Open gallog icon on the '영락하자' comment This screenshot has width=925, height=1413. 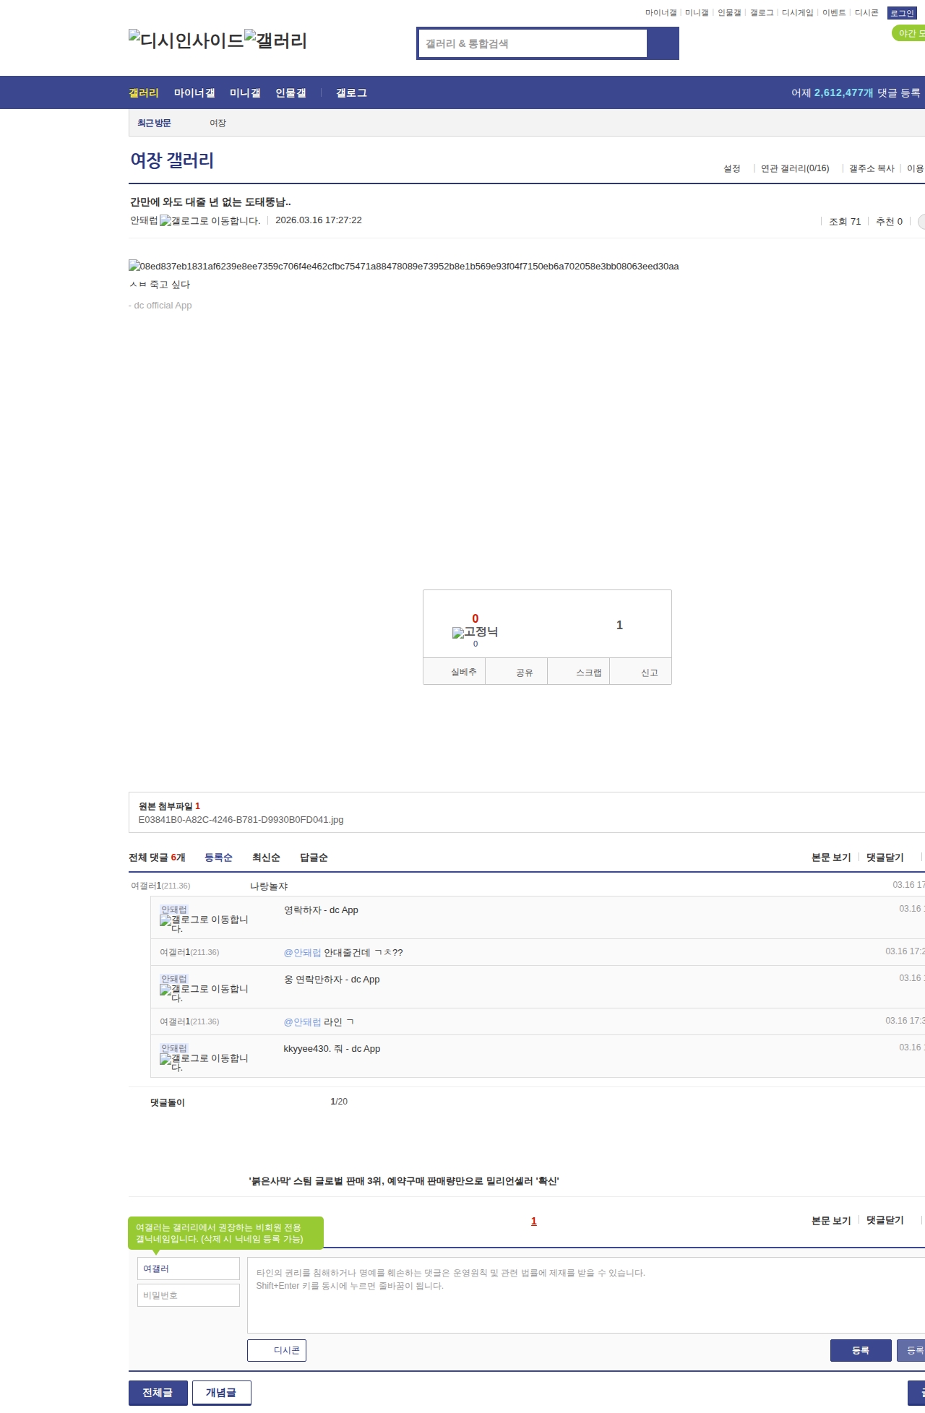204,923
